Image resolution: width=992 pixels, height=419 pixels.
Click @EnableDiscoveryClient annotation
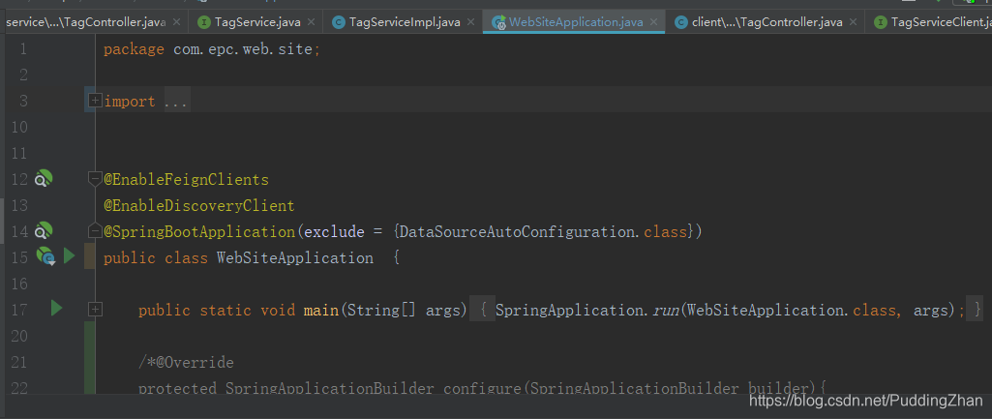(198, 206)
